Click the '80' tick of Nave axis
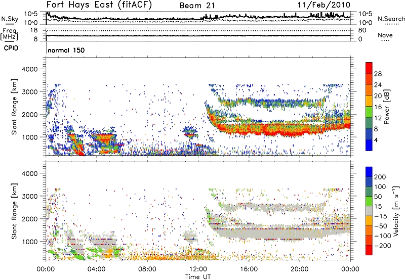Viewport: 405px width, 280px height. (362, 30)
